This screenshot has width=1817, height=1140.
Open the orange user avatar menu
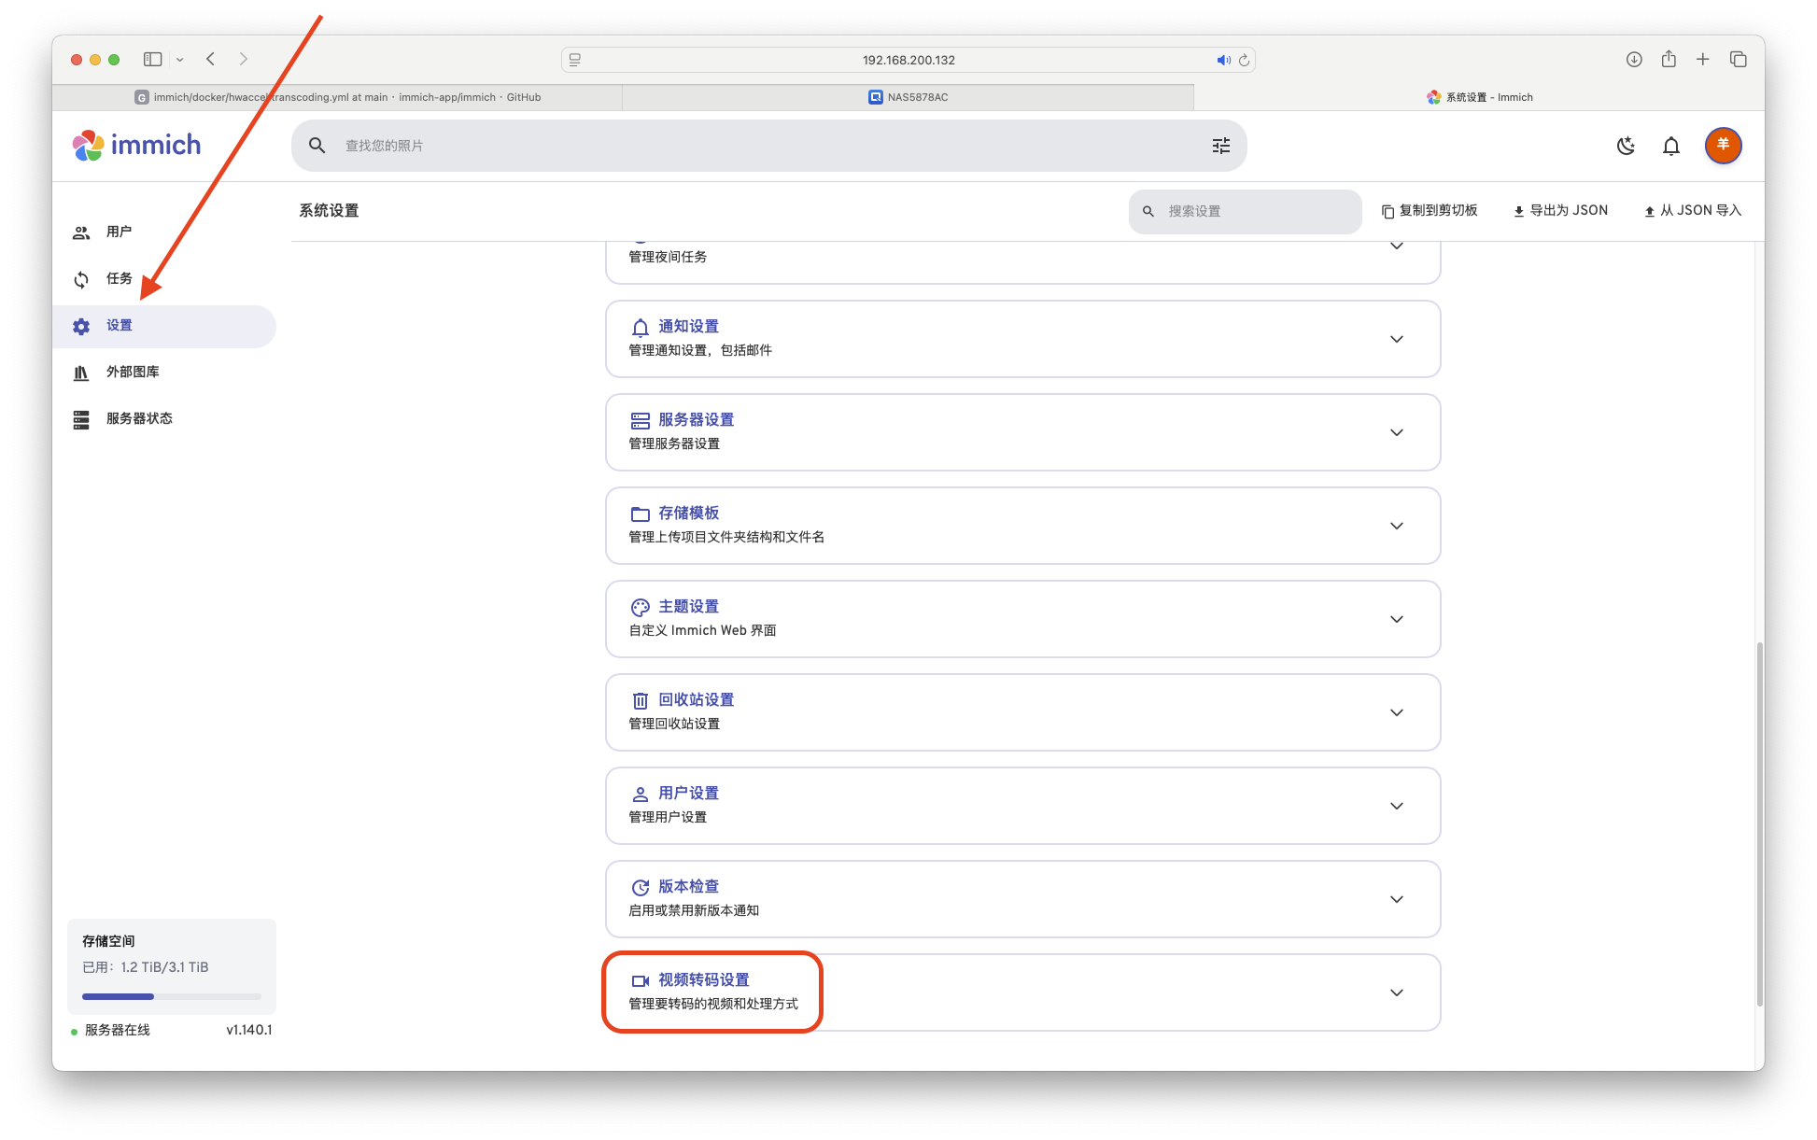(x=1723, y=146)
